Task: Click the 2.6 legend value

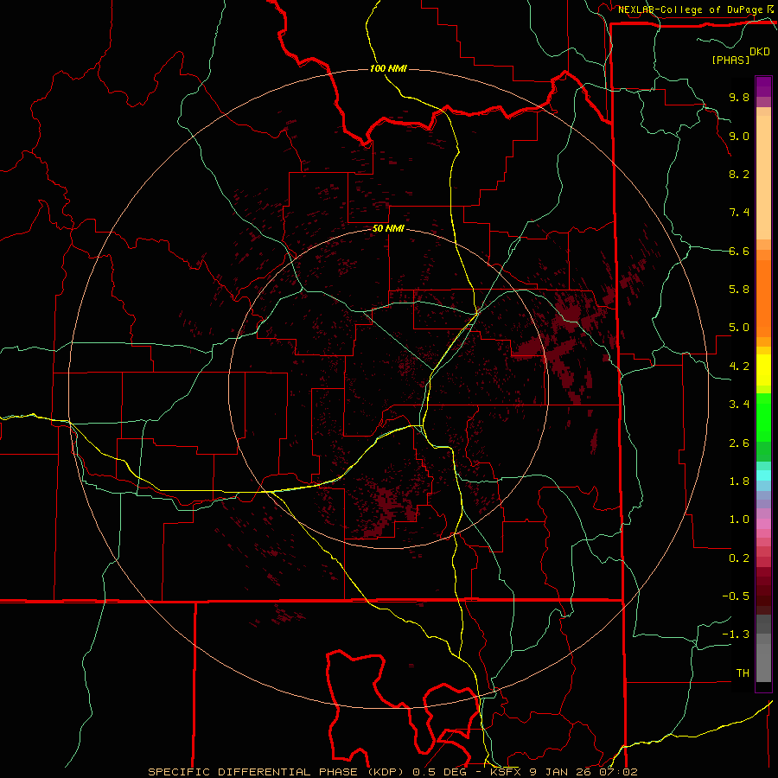Action: point(739,443)
